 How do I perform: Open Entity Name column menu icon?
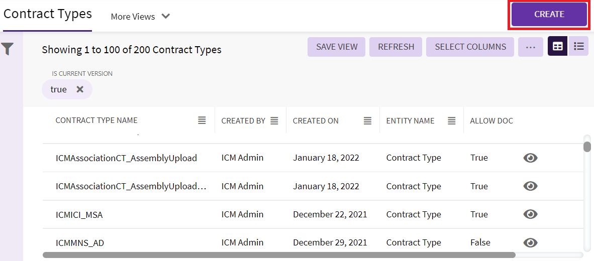pos(452,120)
